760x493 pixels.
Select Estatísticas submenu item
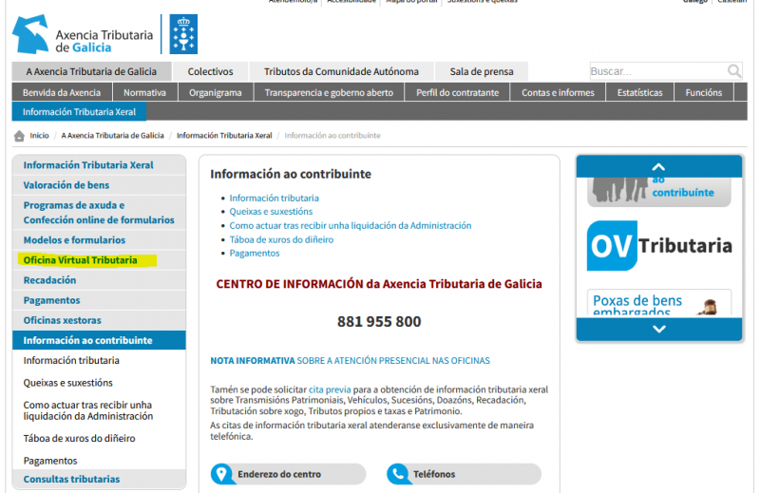[639, 92]
